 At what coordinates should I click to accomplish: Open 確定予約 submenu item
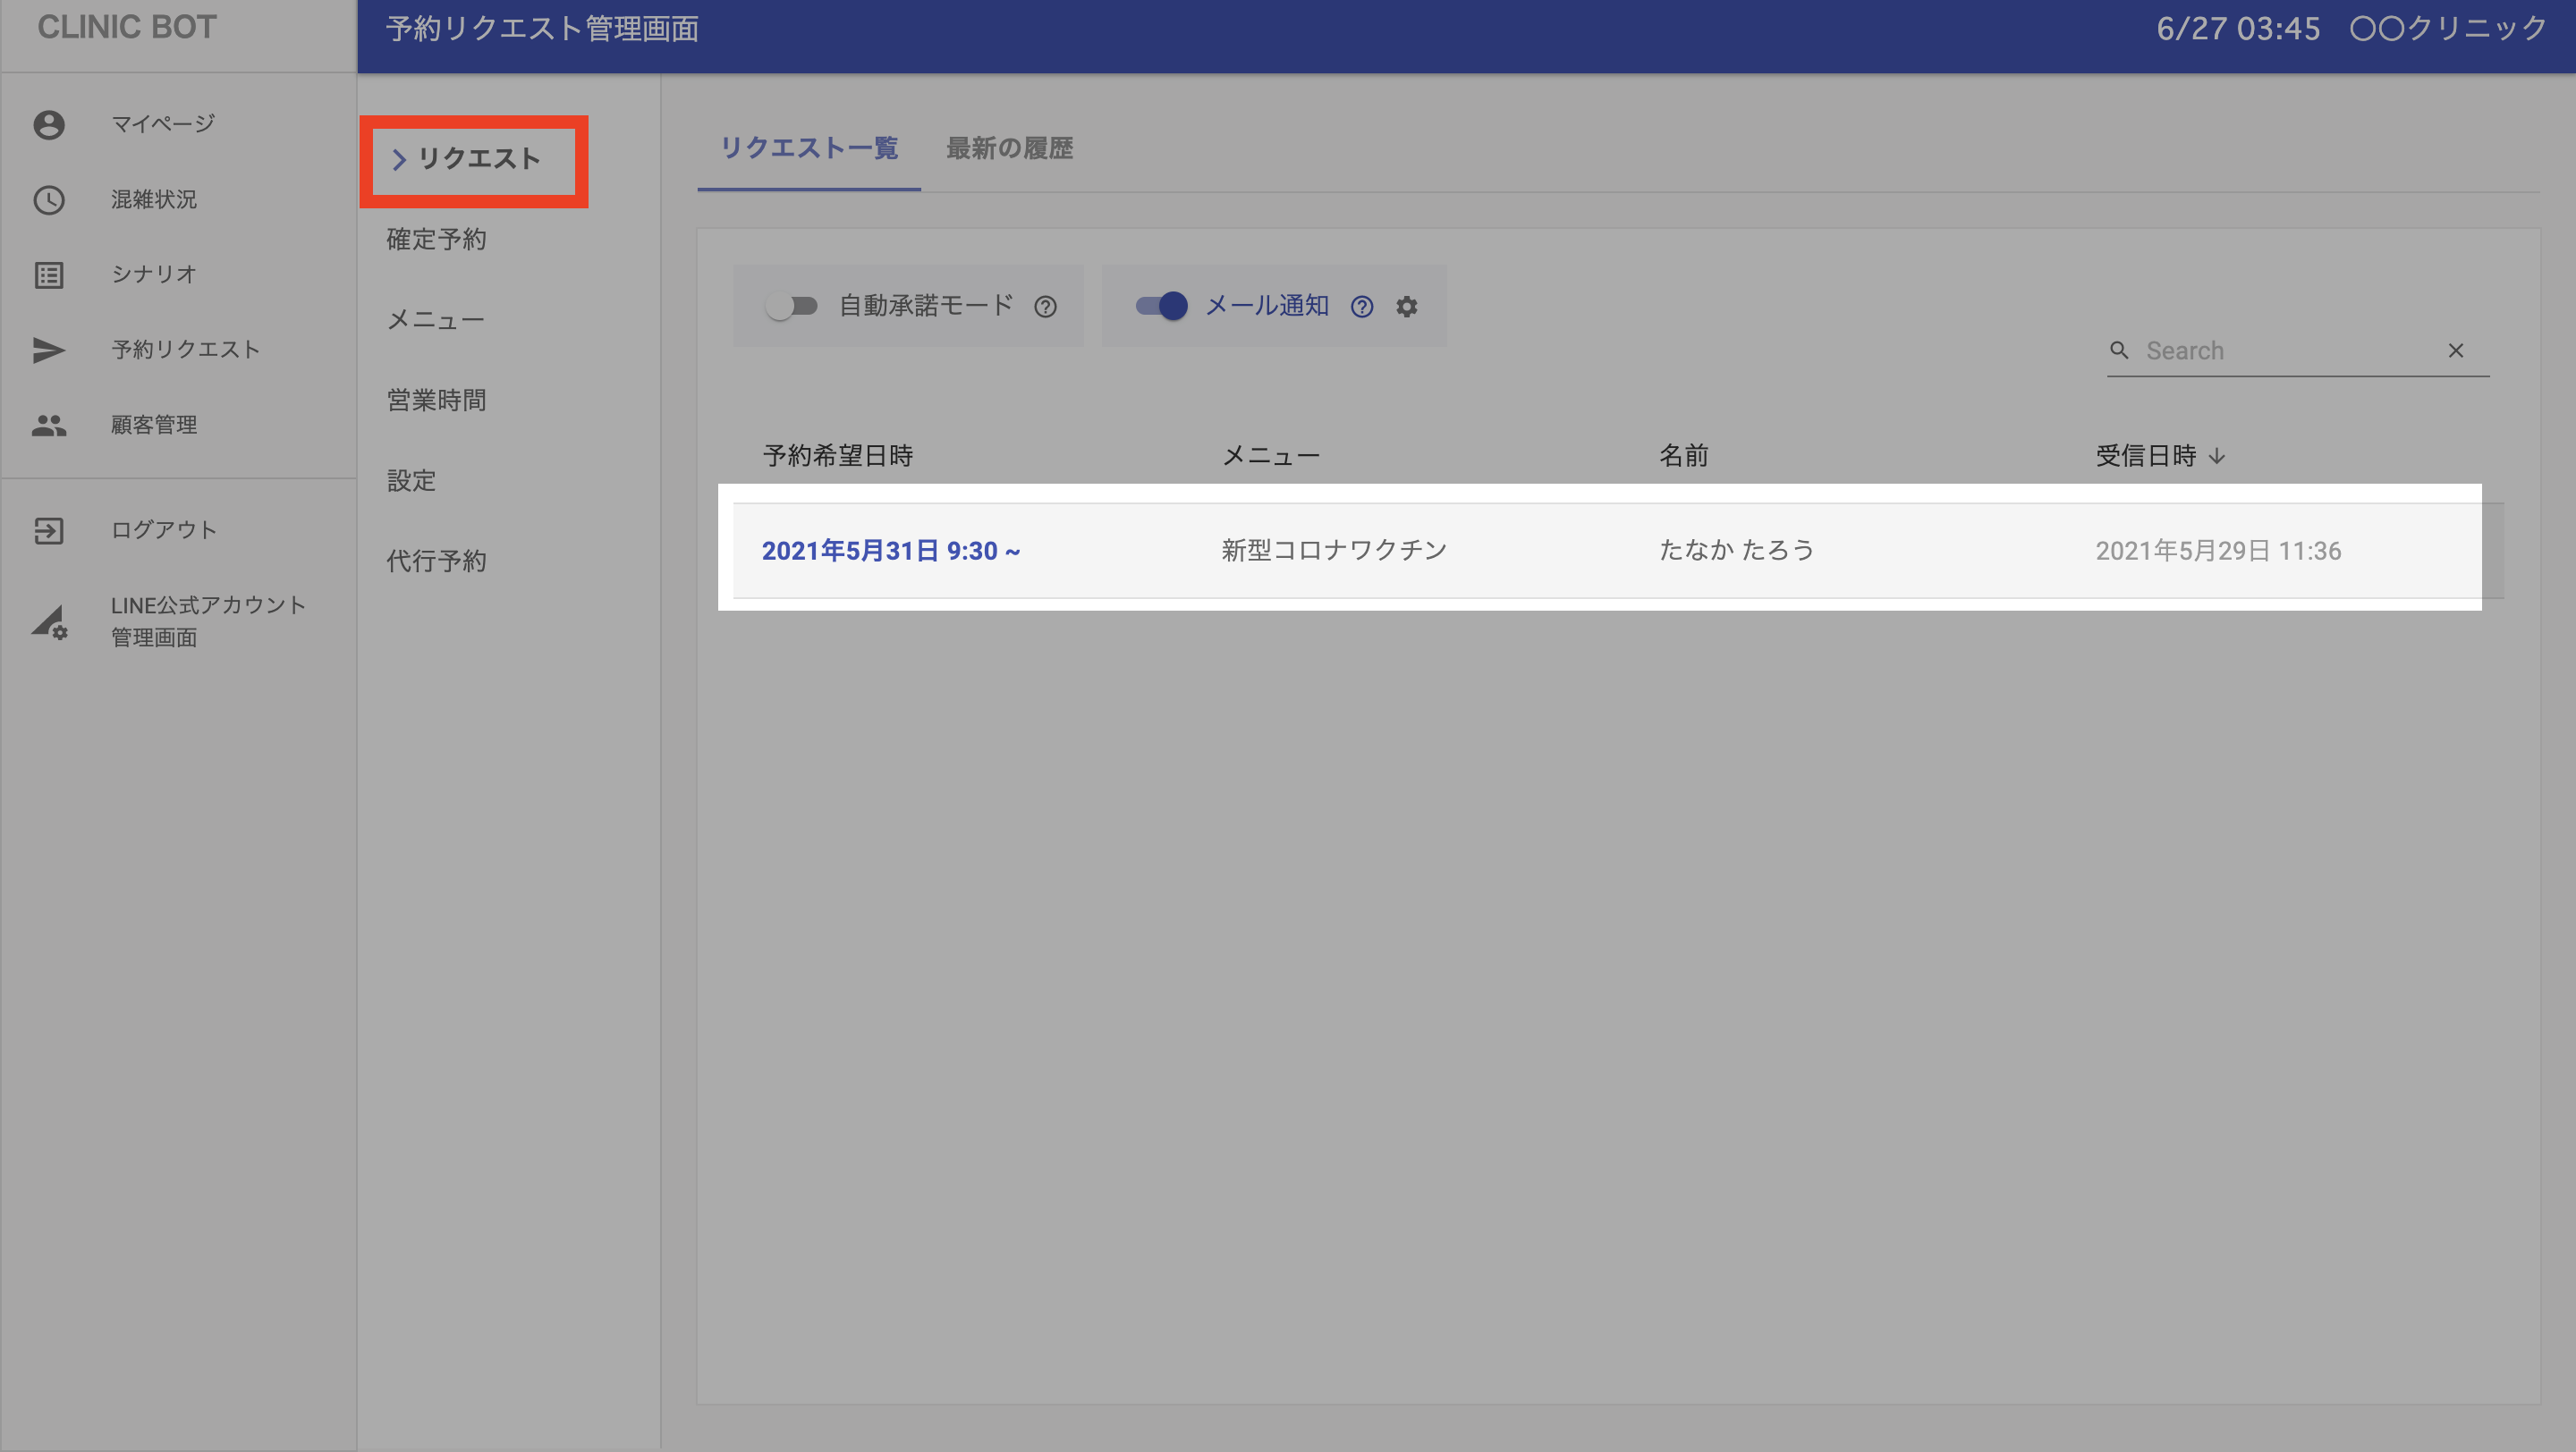pos(436,240)
